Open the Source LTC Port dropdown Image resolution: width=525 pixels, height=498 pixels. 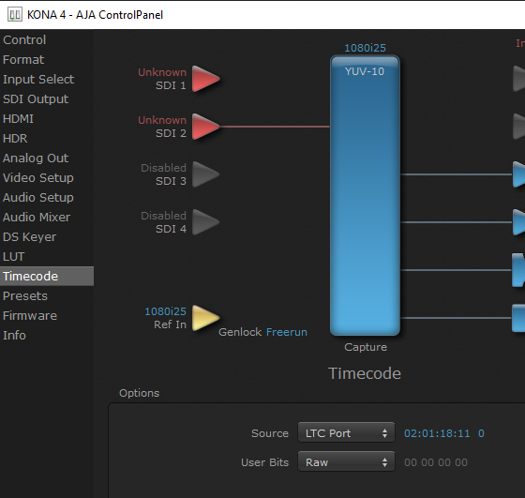click(x=346, y=433)
